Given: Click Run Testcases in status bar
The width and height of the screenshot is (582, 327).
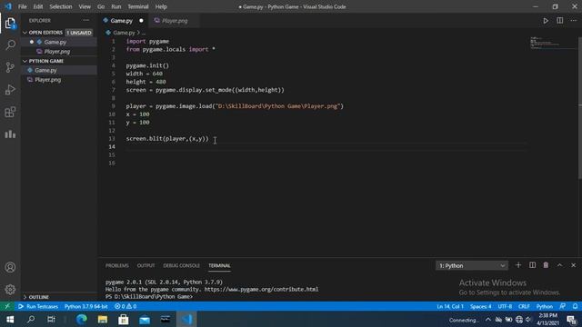Looking at the screenshot, I should pos(38,306).
